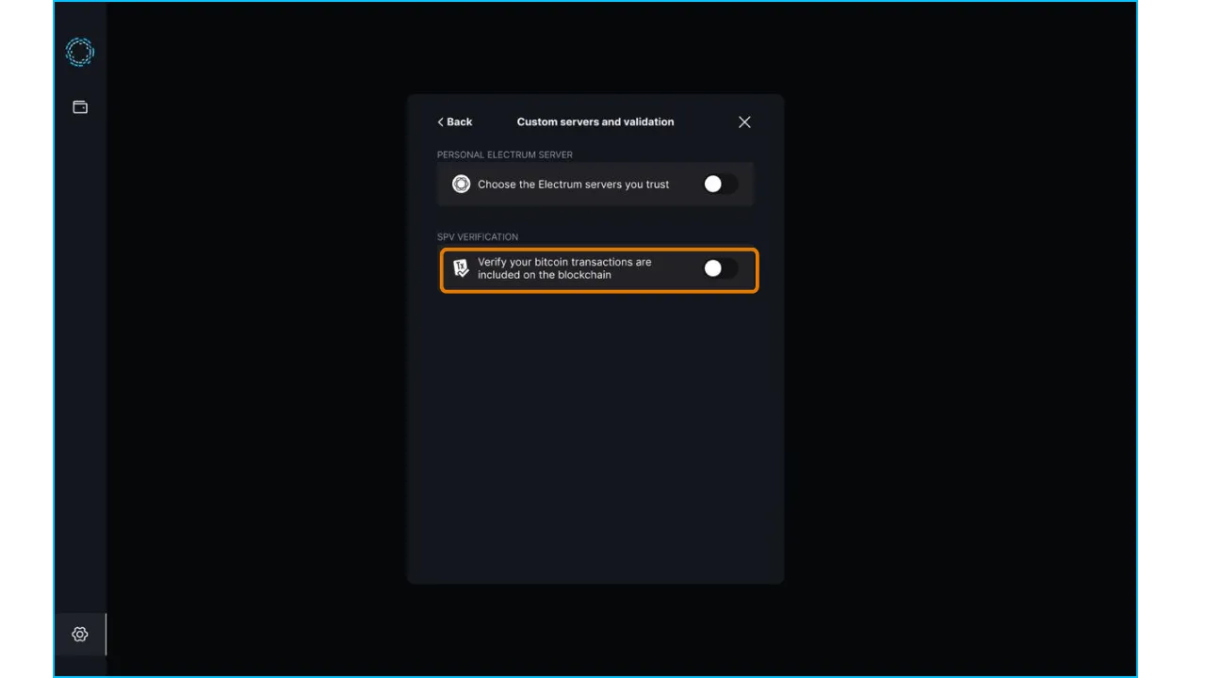The height and width of the screenshot is (678, 1206).
Task: Click the left chevron beside Back
Action: pyautogui.click(x=440, y=122)
